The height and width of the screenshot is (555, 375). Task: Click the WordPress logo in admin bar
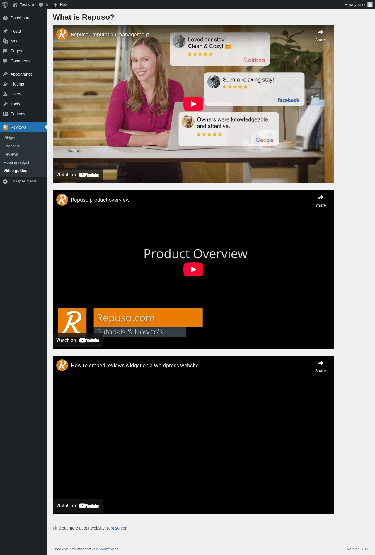tap(5, 5)
